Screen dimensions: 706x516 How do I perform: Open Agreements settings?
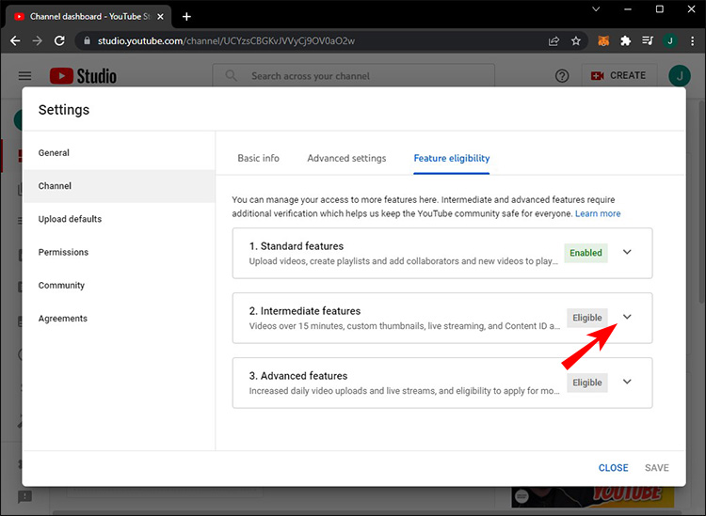(x=119, y=319)
